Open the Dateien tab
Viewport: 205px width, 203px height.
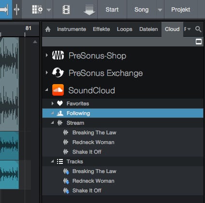148,29
